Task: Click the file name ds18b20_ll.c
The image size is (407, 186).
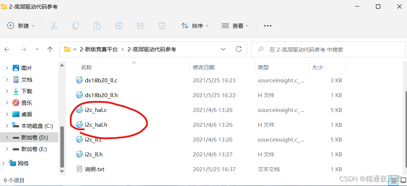Action: tap(101, 81)
